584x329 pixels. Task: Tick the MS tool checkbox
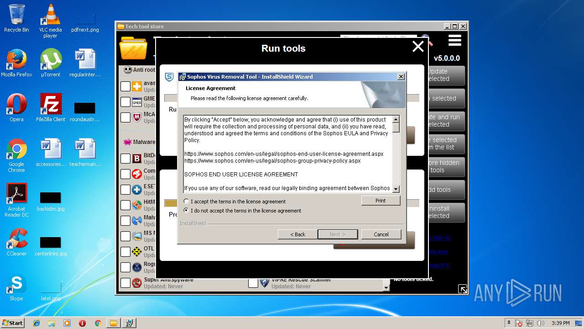[125, 236]
